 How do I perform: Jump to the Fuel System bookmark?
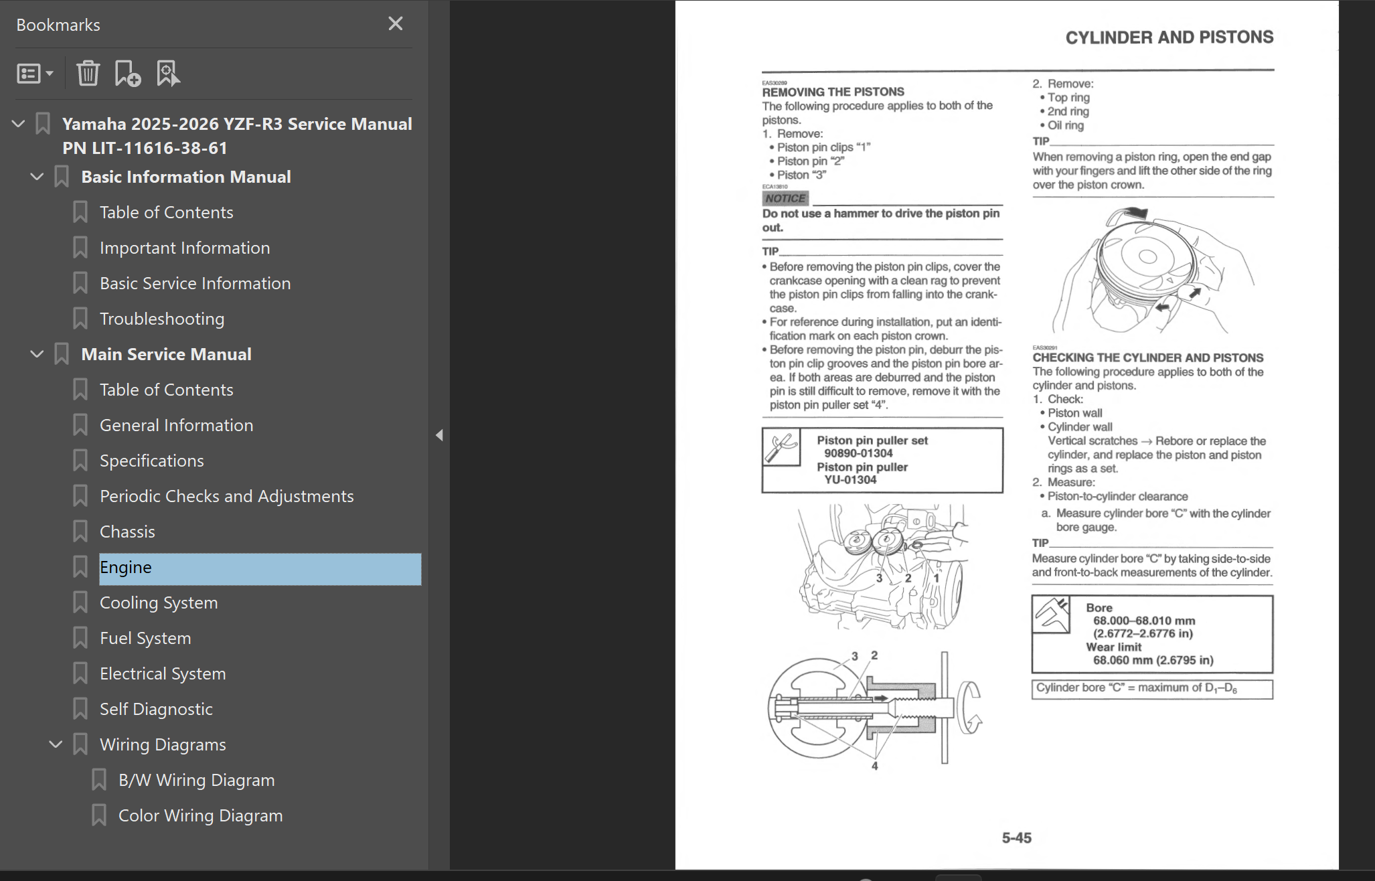click(145, 638)
